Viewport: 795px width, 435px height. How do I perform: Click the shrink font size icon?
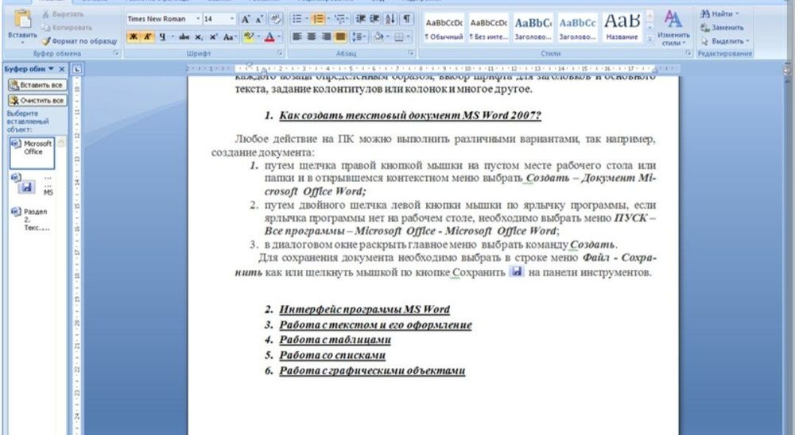[259, 19]
